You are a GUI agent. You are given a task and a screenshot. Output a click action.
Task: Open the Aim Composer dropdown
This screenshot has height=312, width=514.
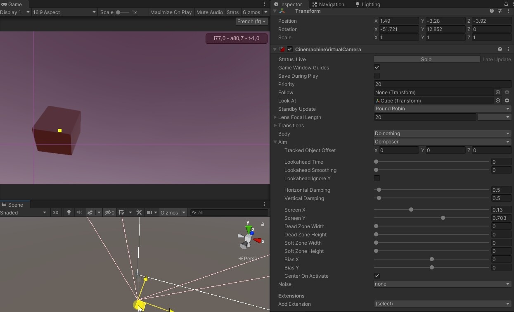pos(442,142)
